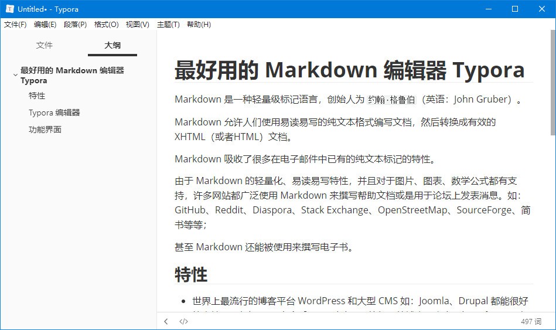The image size is (556, 330).
Task: Click the paragraph starting '由于 Markdown 的轻量化'
Action: pyautogui.click(x=353, y=203)
